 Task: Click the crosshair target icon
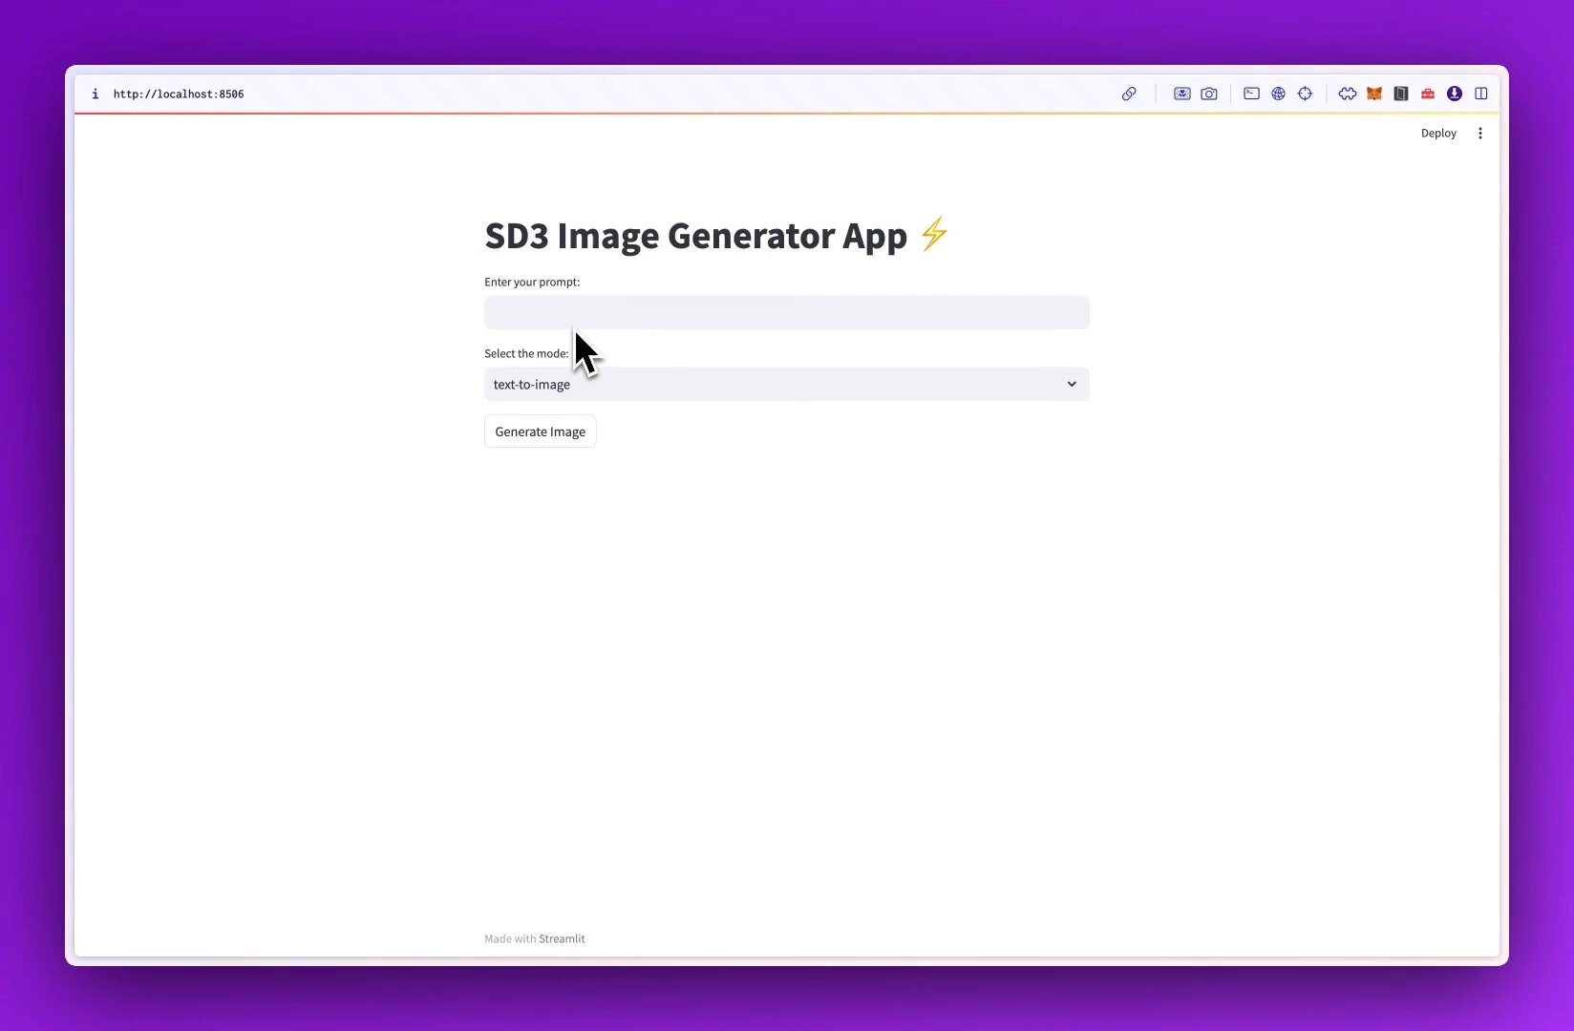pos(1305,94)
